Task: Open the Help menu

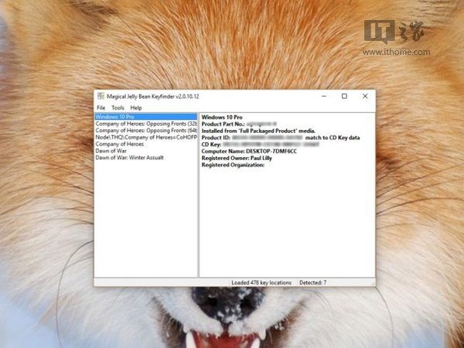Action: coord(136,107)
